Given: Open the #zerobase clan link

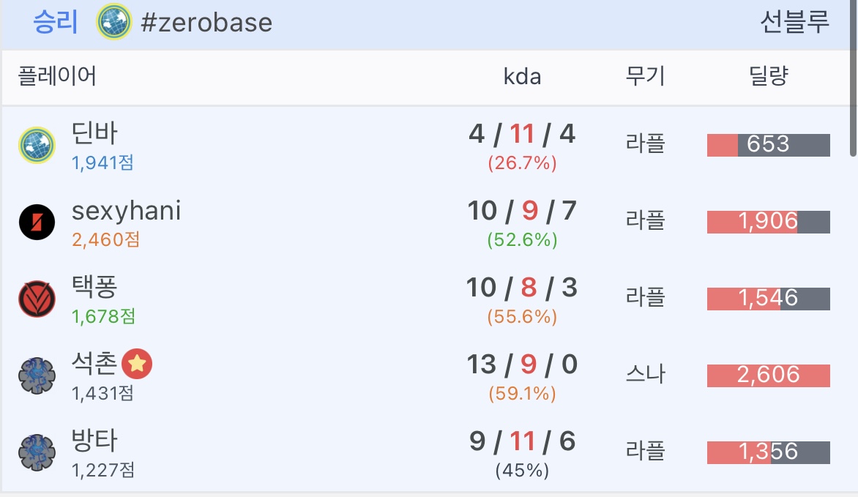Looking at the screenshot, I should [206, 23].
